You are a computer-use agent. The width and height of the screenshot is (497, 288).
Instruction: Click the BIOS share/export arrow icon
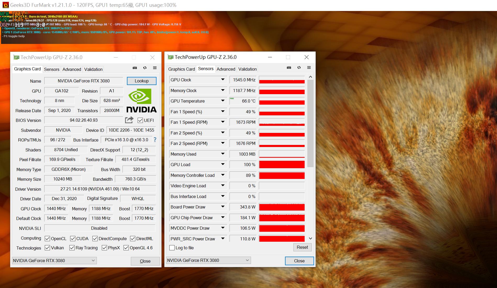click(x=129, y=120)
